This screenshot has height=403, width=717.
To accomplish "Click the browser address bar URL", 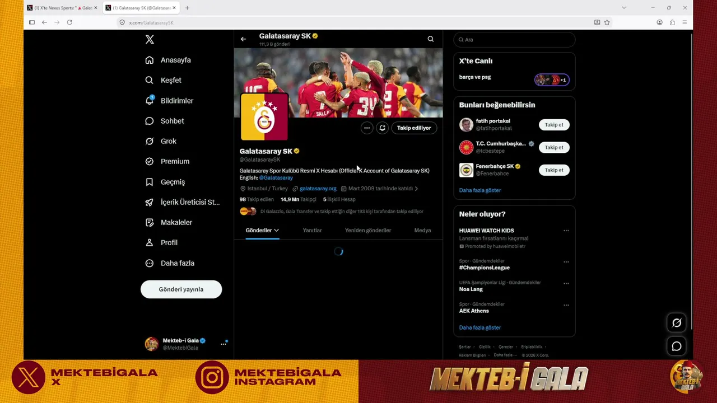I will pos(151,22).
